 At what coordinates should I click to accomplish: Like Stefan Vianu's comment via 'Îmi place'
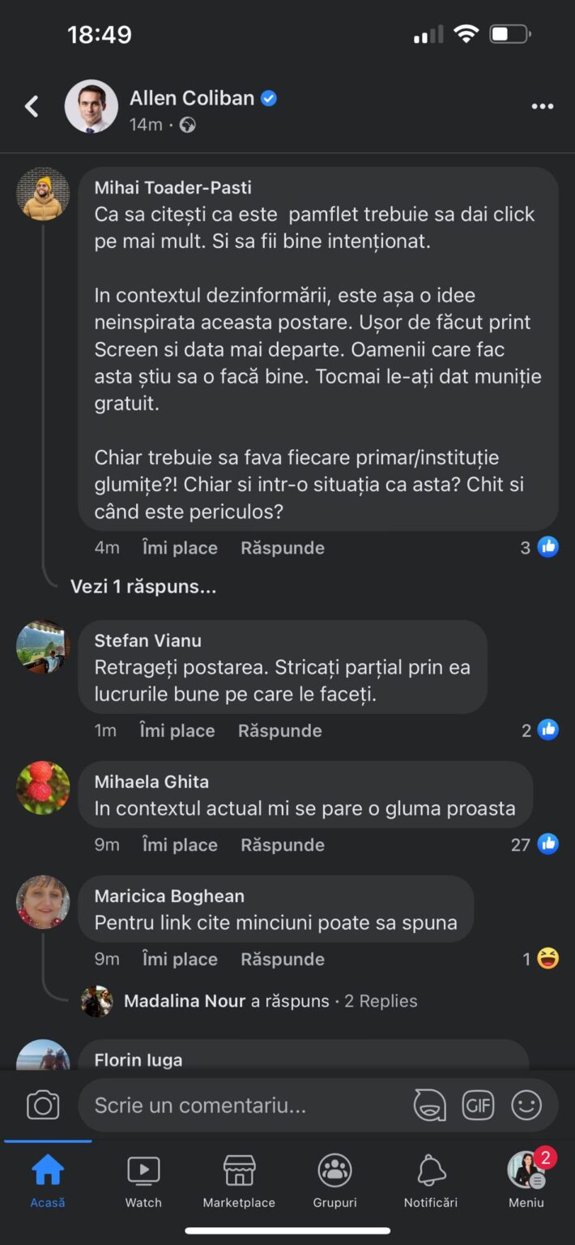[177, 730]
